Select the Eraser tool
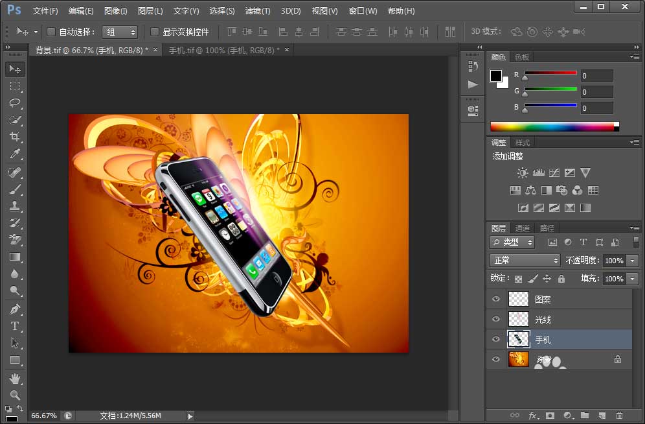645x424 pixels. (16, 240)
